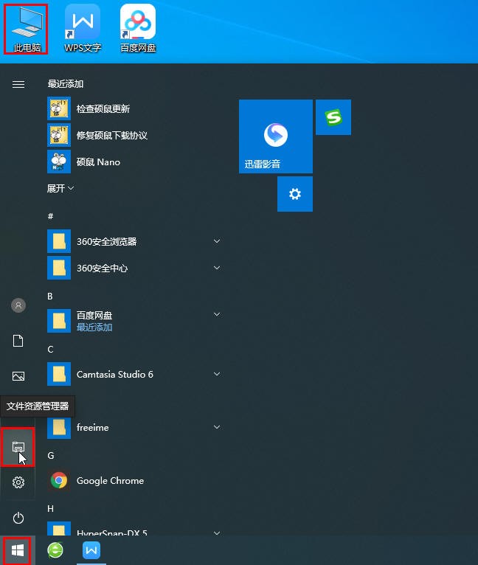Click the user account icon in sidebar
The width and height of the screenshot is (478, 565).
pos(18,305)
